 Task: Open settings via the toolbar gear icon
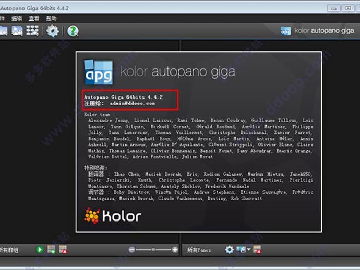[x=53, y=31]
